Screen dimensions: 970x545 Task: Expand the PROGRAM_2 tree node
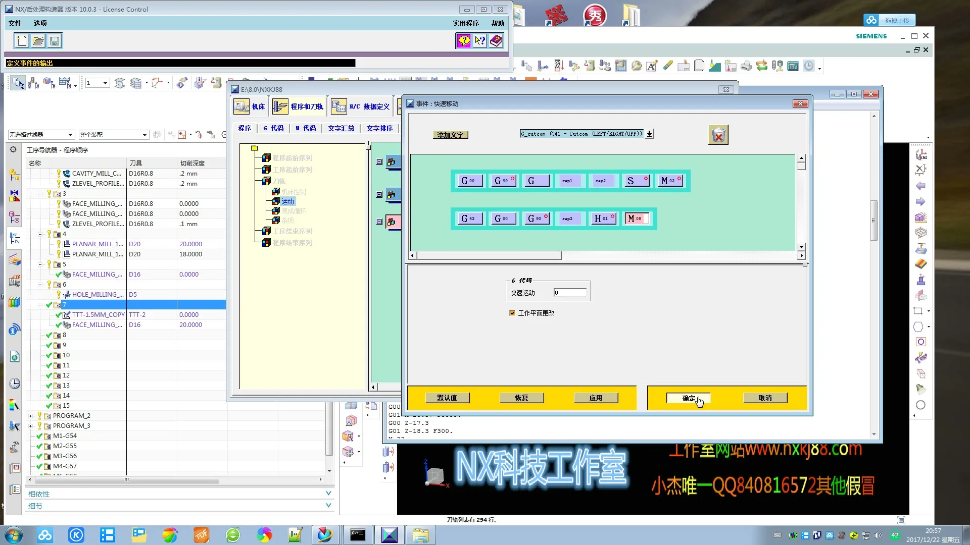click(31, 416)
